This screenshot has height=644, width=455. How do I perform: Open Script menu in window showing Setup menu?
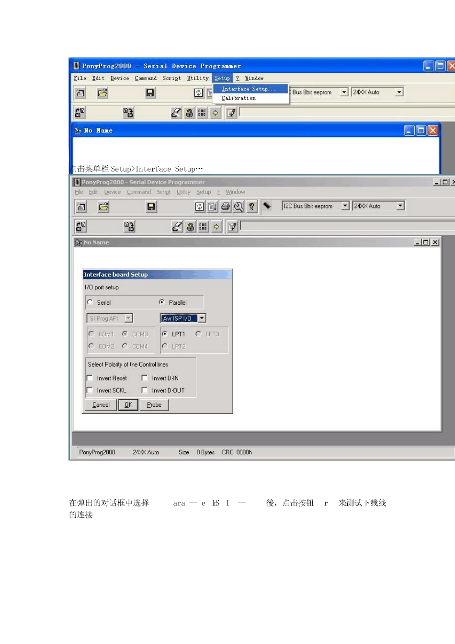pos(171,78)
